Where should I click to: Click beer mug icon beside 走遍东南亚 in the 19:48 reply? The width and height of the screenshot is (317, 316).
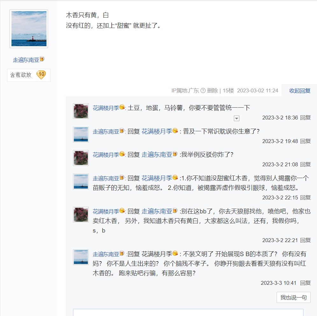point(122,131)
